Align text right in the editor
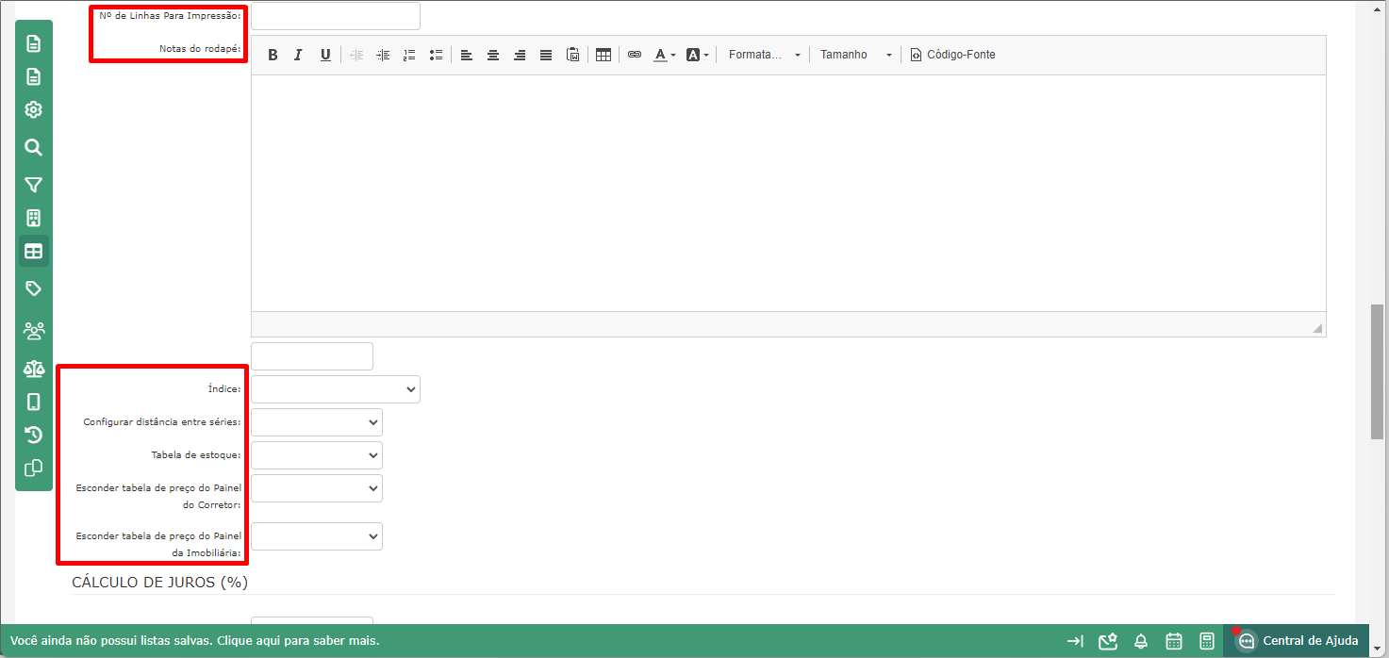 point(520,55)
